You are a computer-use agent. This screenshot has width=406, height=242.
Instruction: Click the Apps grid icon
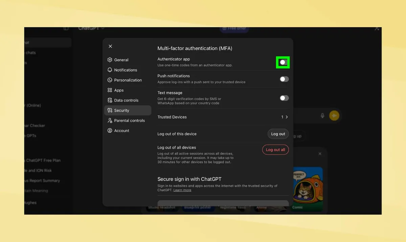click(110, 90)
